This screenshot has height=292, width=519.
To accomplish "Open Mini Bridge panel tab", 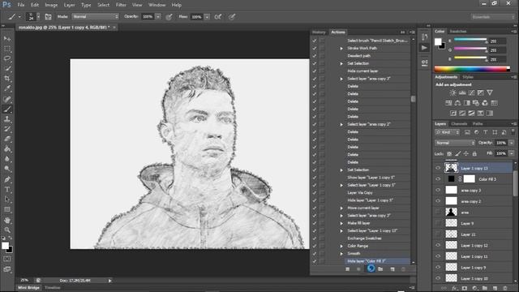I will point(29,288).
